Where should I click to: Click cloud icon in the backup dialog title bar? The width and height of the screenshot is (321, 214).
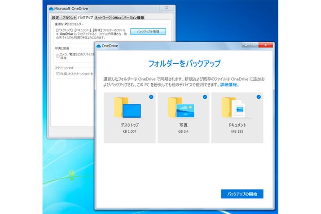click(x=99, y=46)
